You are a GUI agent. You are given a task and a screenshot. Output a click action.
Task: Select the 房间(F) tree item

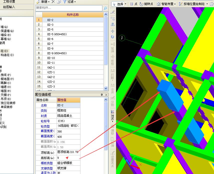point(5,75)
